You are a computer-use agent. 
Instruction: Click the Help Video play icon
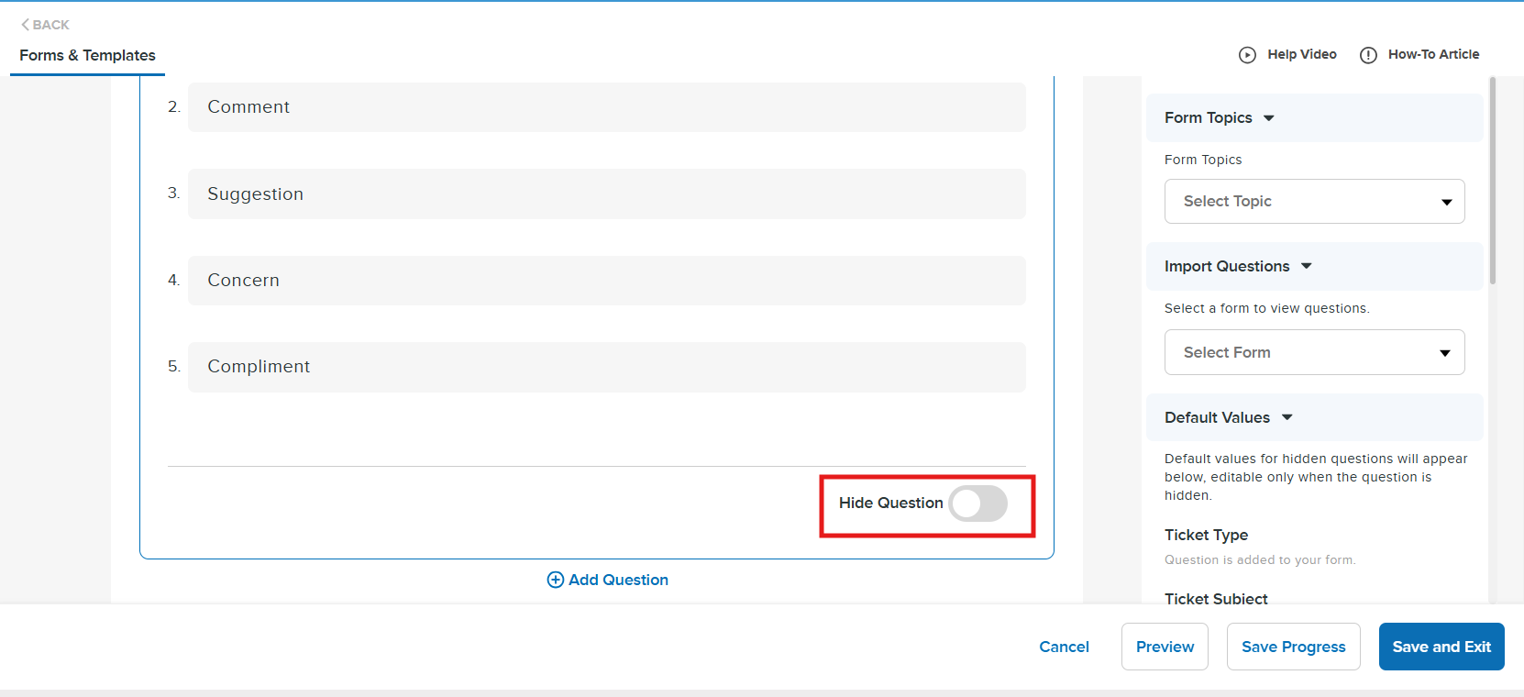tap(1247, 55)
